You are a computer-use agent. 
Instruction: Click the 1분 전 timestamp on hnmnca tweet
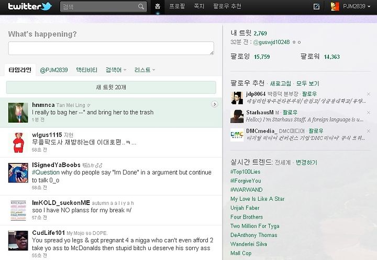[x=38, y=120]
